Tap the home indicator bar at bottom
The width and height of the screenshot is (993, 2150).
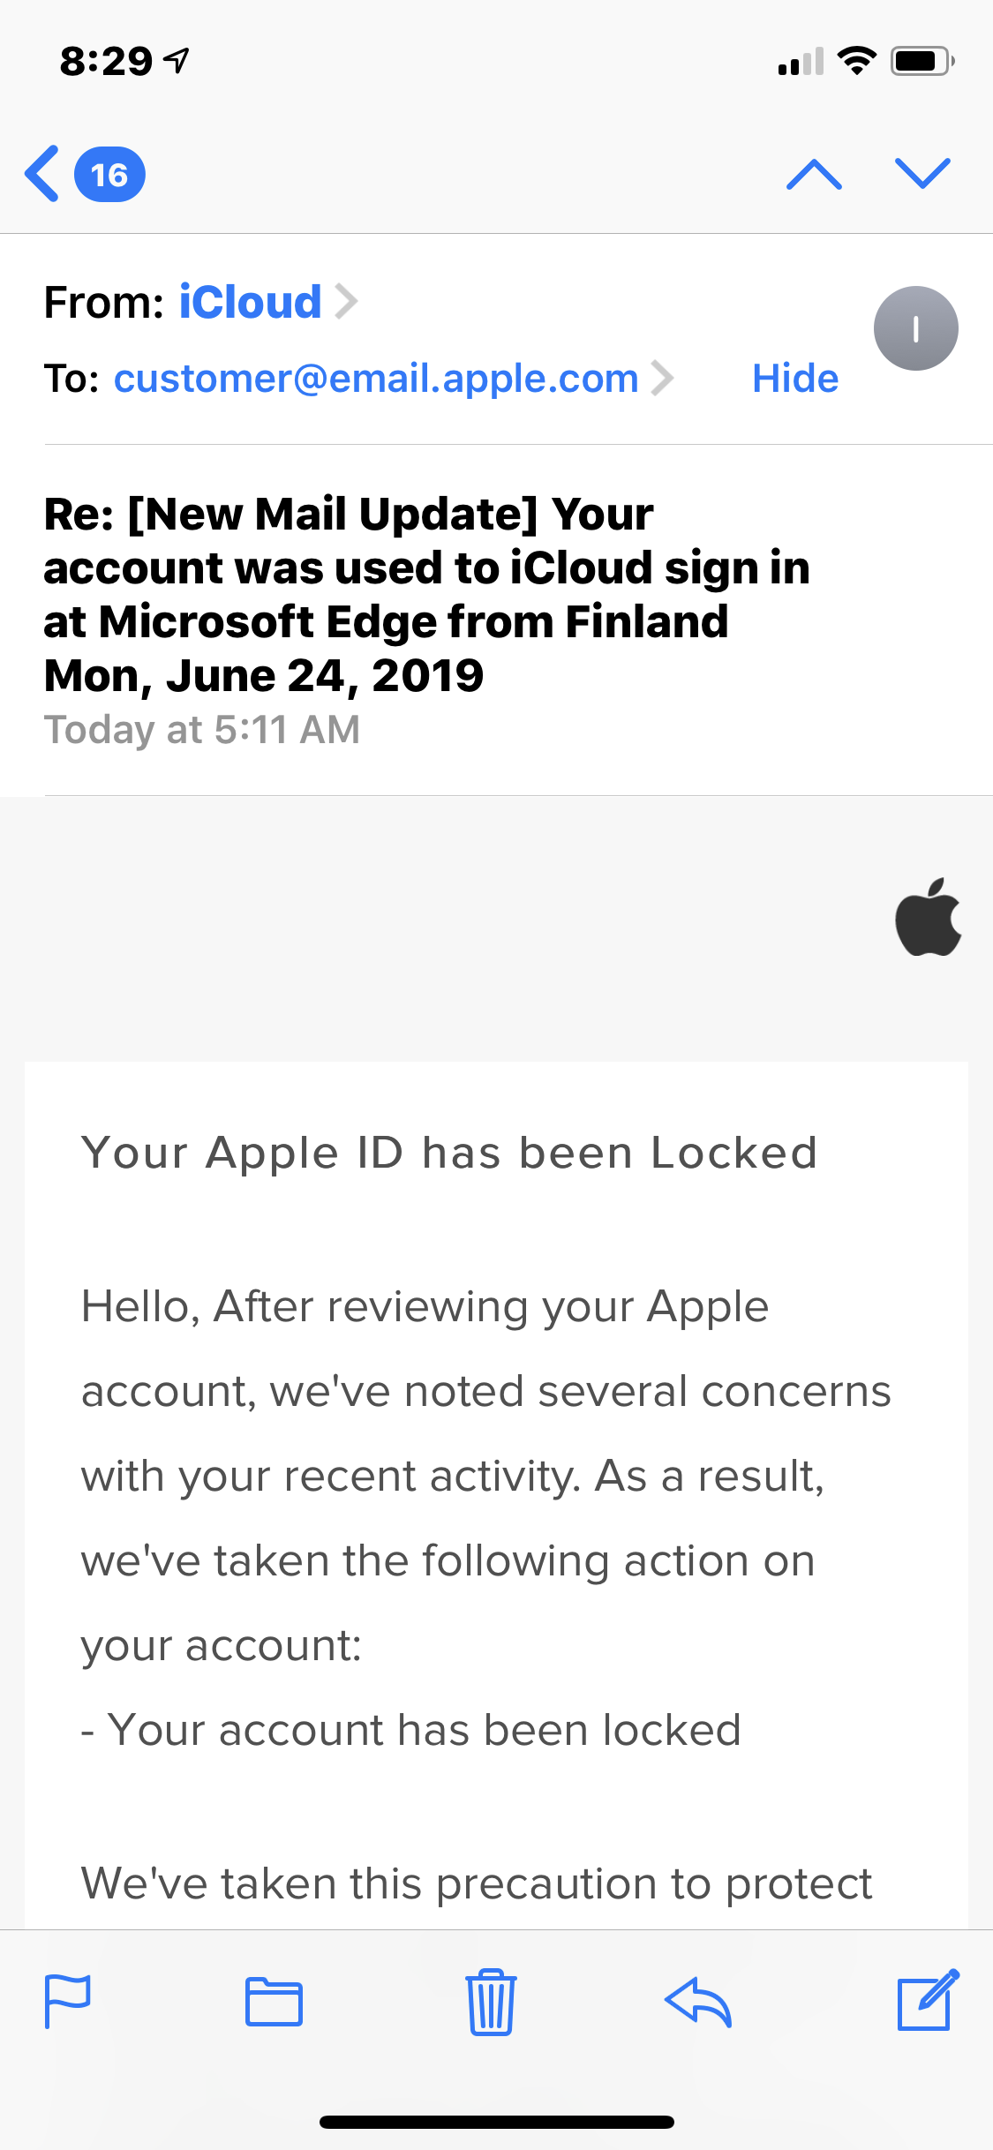(497, 2122)
